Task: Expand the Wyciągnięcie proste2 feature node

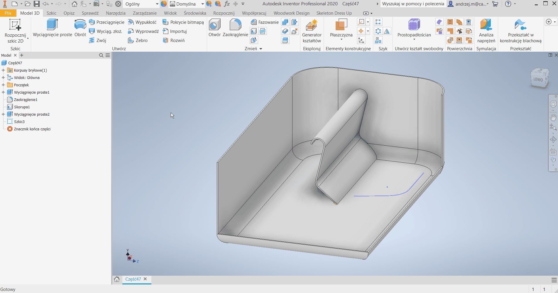Action: pos(3,114)
